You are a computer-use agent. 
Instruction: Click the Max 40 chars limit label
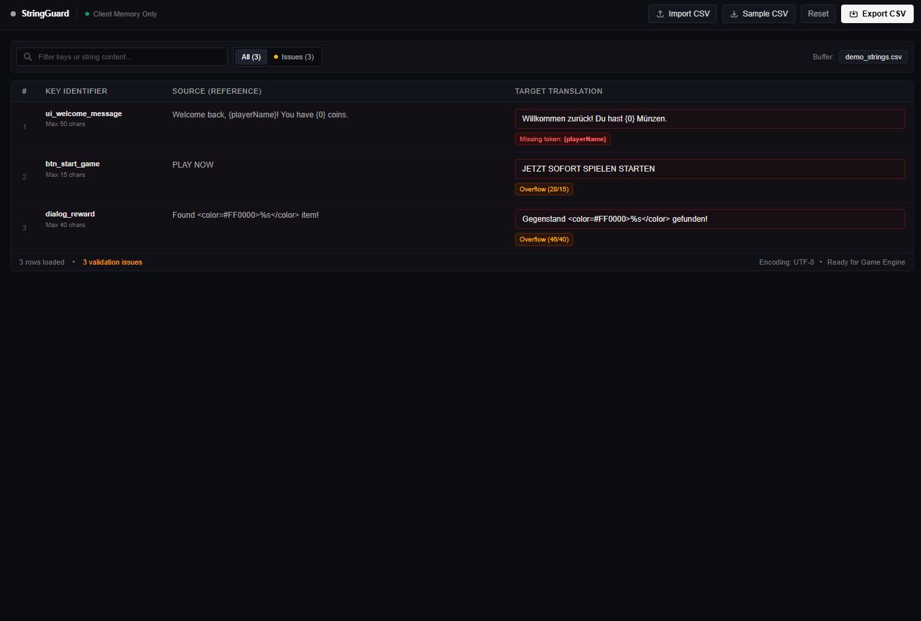(65, 225)
